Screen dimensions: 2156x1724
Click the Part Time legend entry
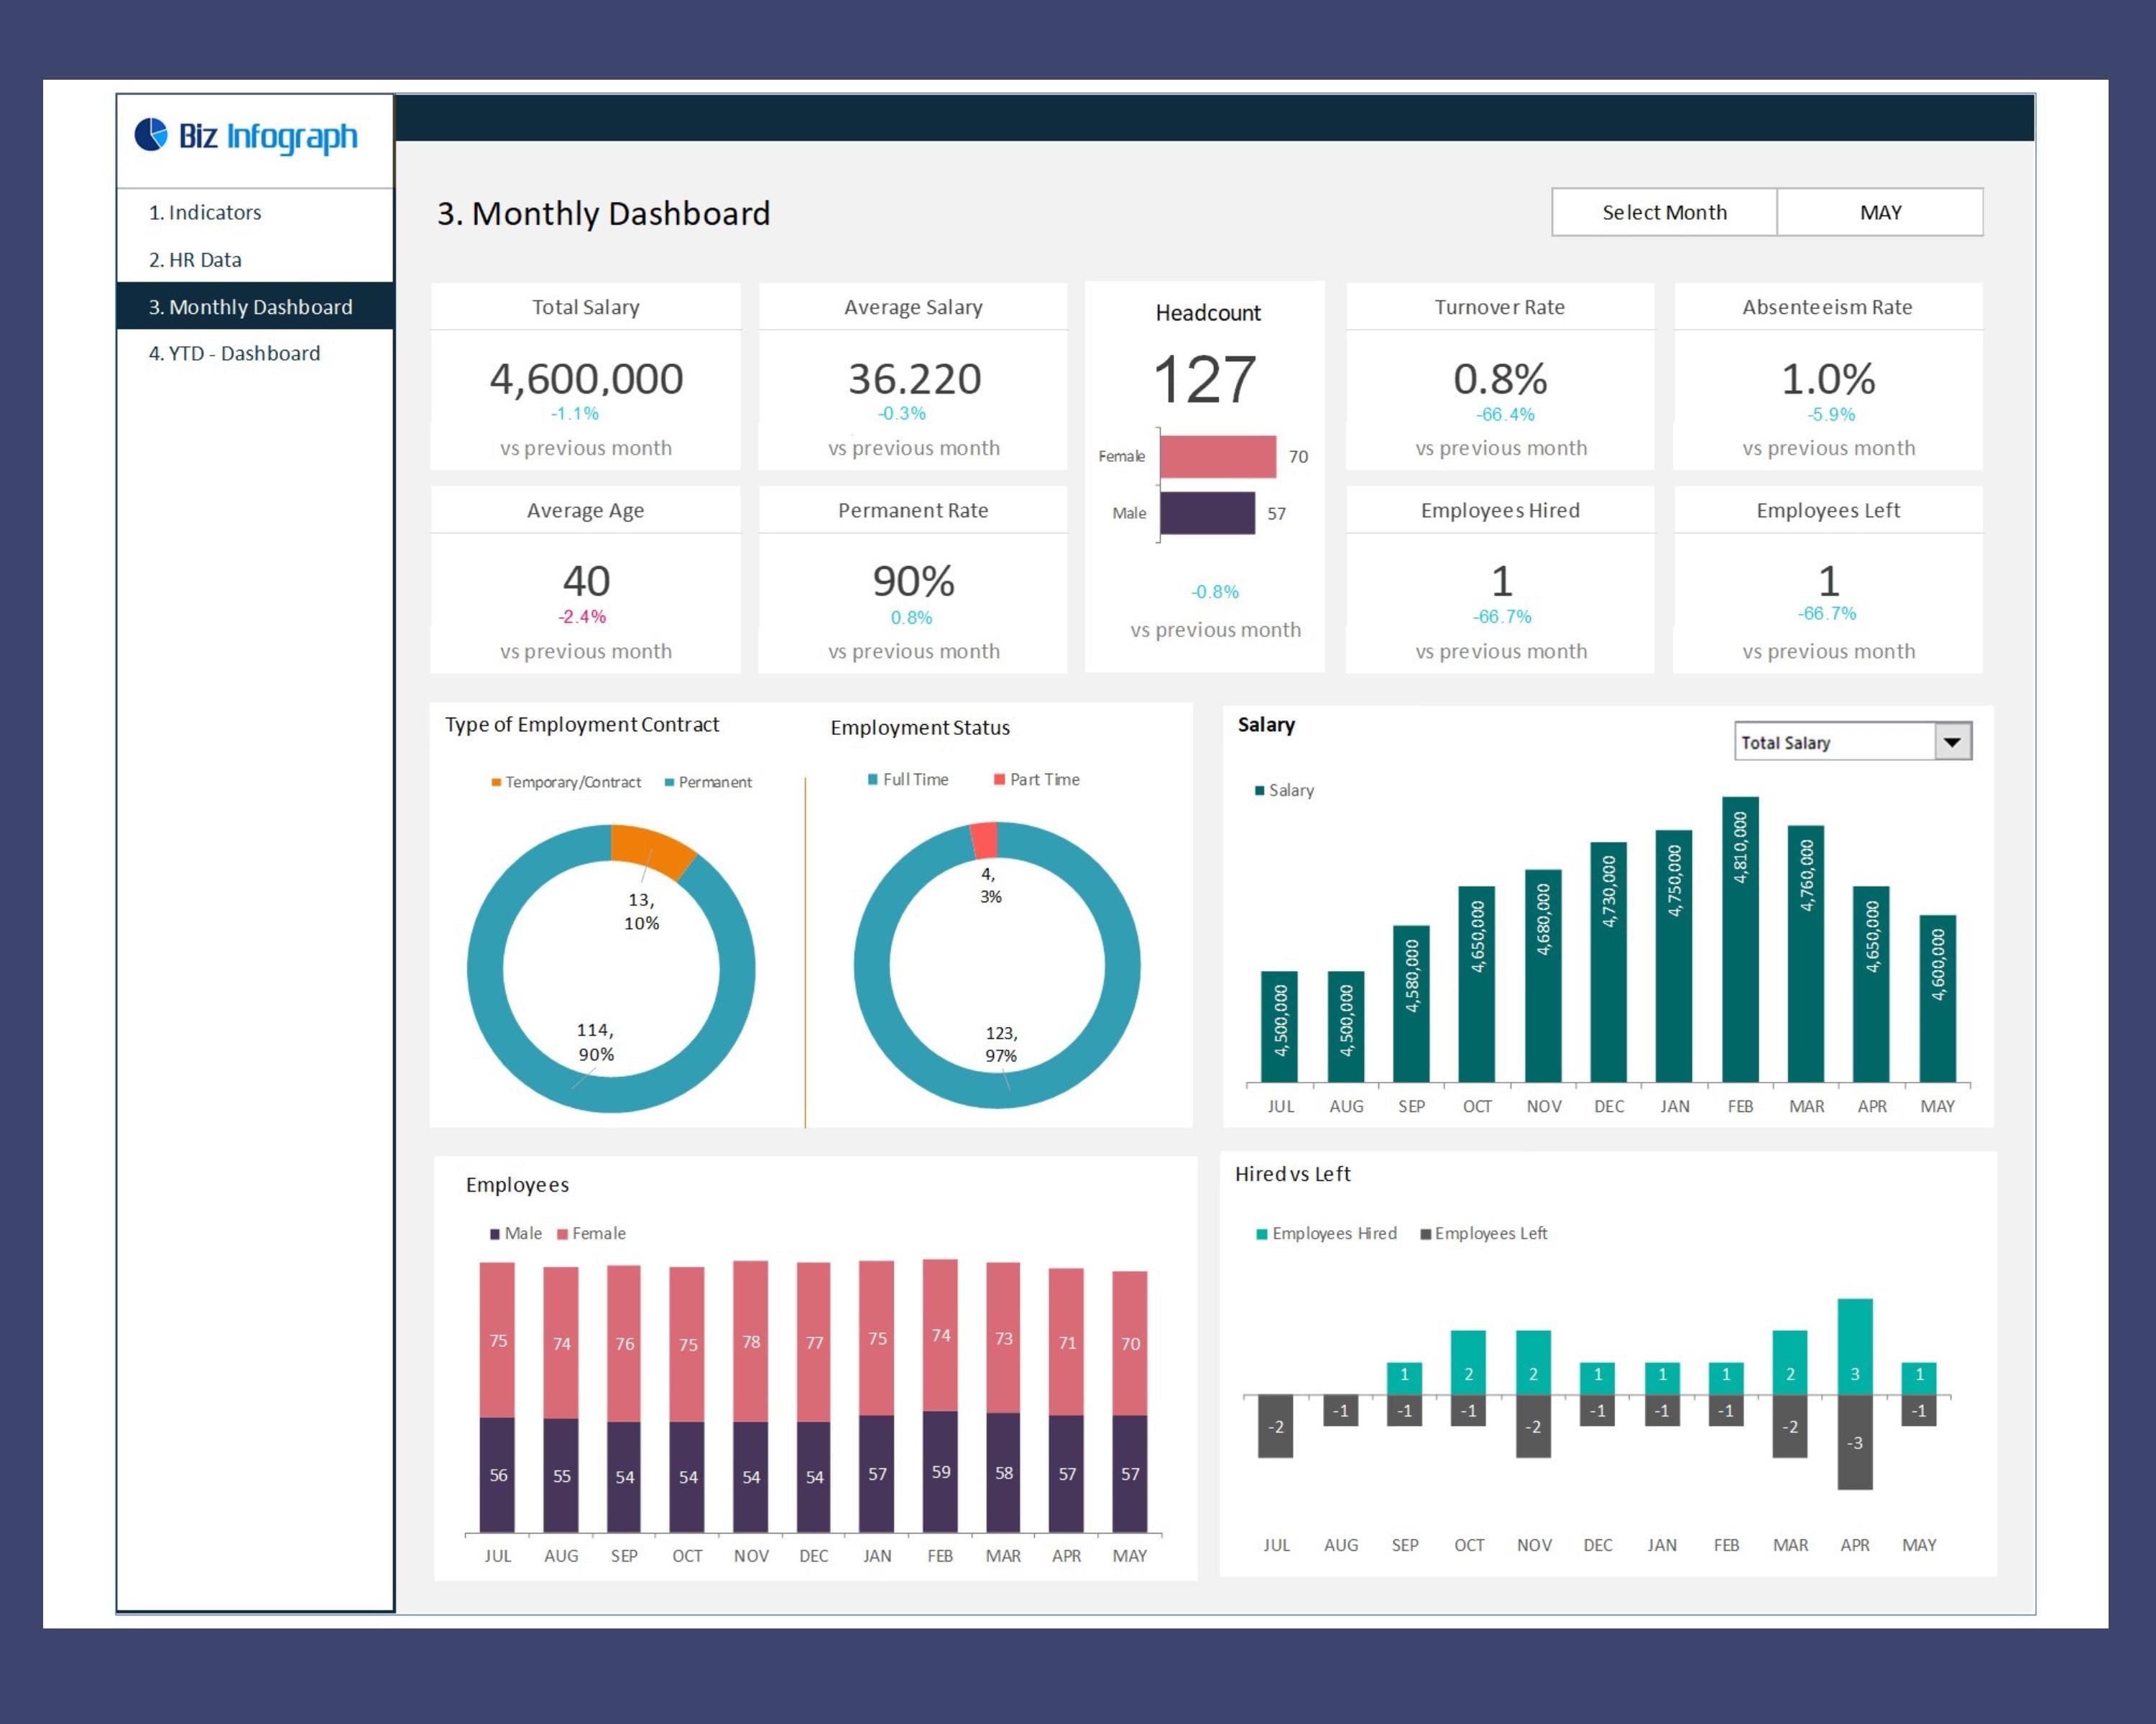(x=1037, y=779)
